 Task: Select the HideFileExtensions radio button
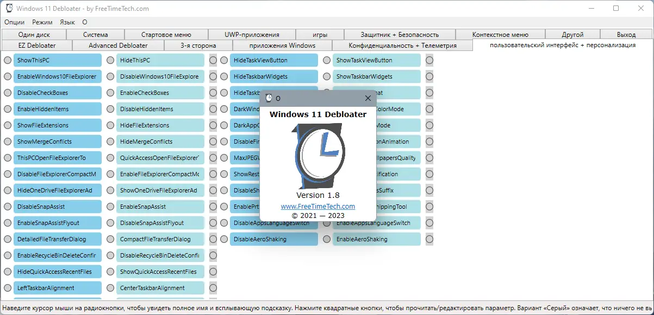110,125
